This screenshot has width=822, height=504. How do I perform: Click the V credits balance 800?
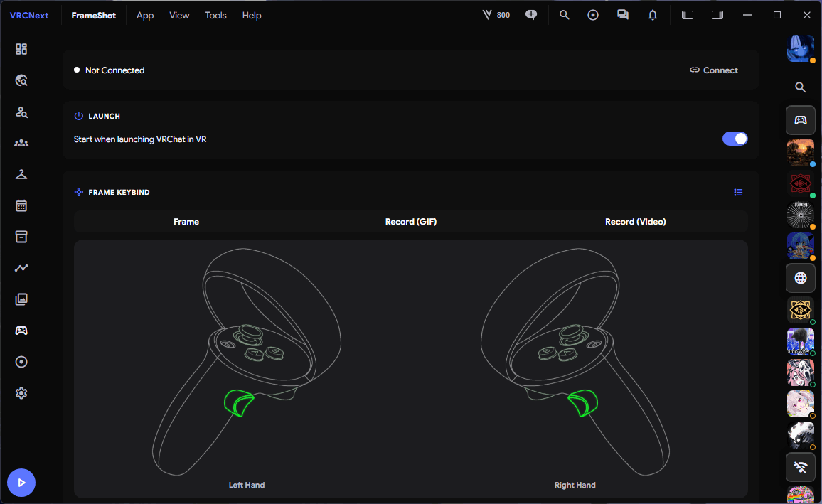496,15
